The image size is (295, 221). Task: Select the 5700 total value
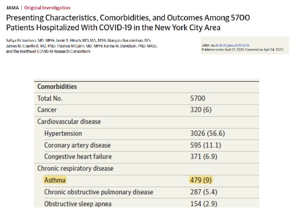tap(197, 98)
